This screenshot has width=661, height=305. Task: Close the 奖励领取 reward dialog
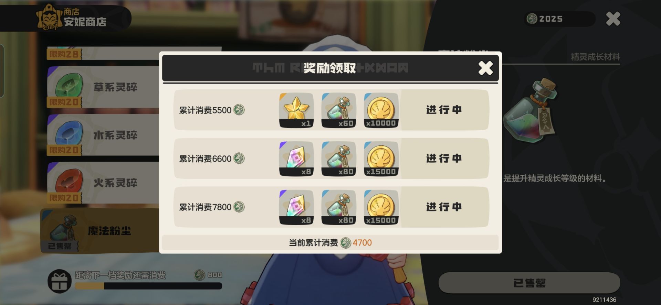[x=485, y=68]
